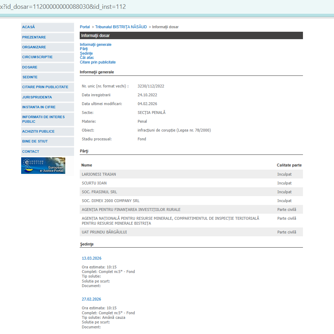Click the Portal breadcrumb link
Viewport: 334px width, 334px height.
pos(85,27)
